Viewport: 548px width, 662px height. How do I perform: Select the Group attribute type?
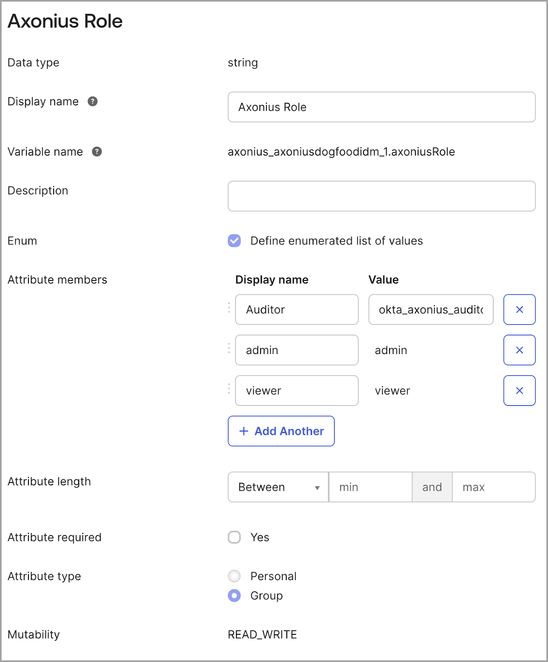(x=234, y=595)
